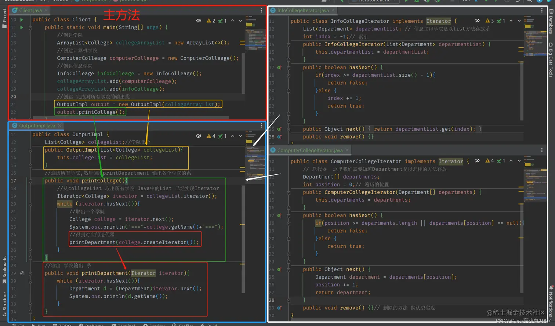Close the Client.java tab
This screenshot has width=555, height=326.
46,10
